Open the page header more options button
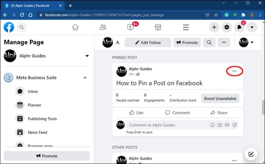This screenshot has height=164, width=265. (x=224, y=42)
